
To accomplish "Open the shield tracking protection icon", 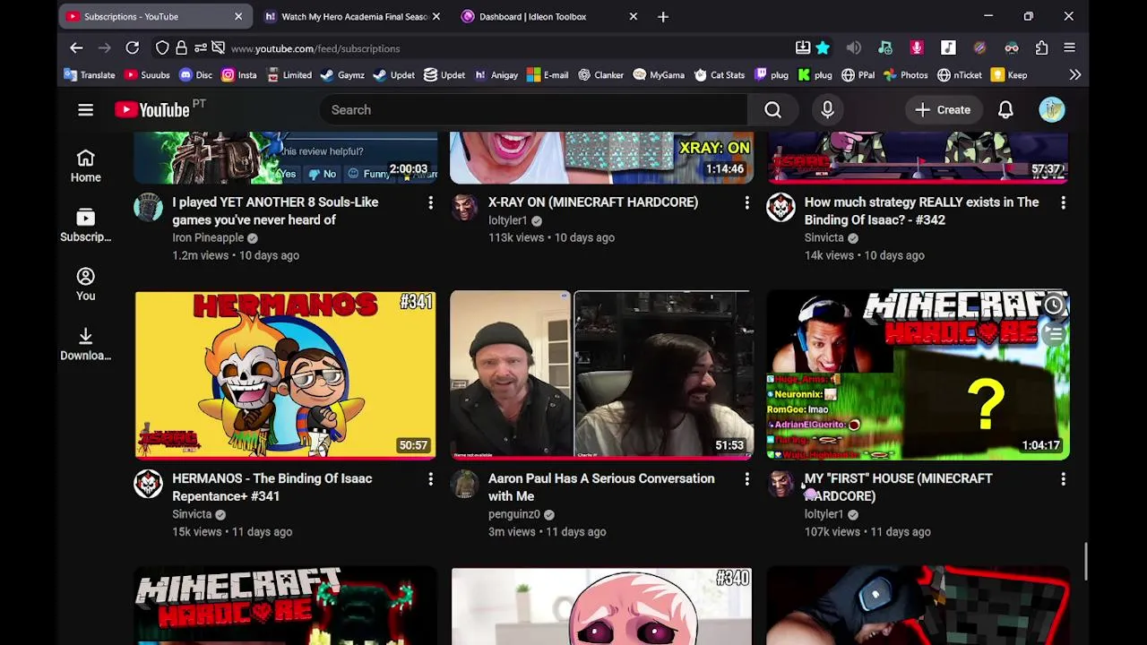I will [162, 47].
